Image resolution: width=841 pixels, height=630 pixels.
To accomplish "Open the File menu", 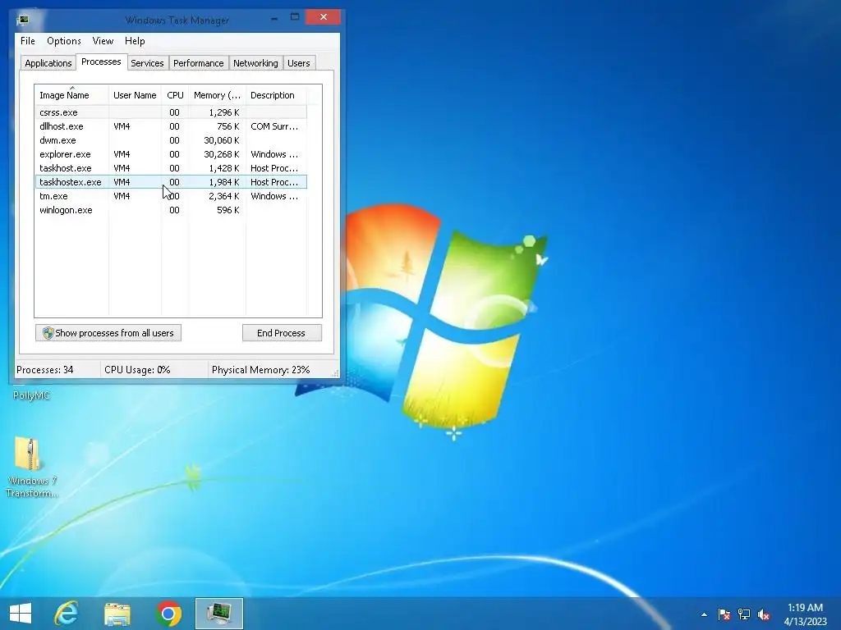I will pos(28,41).
